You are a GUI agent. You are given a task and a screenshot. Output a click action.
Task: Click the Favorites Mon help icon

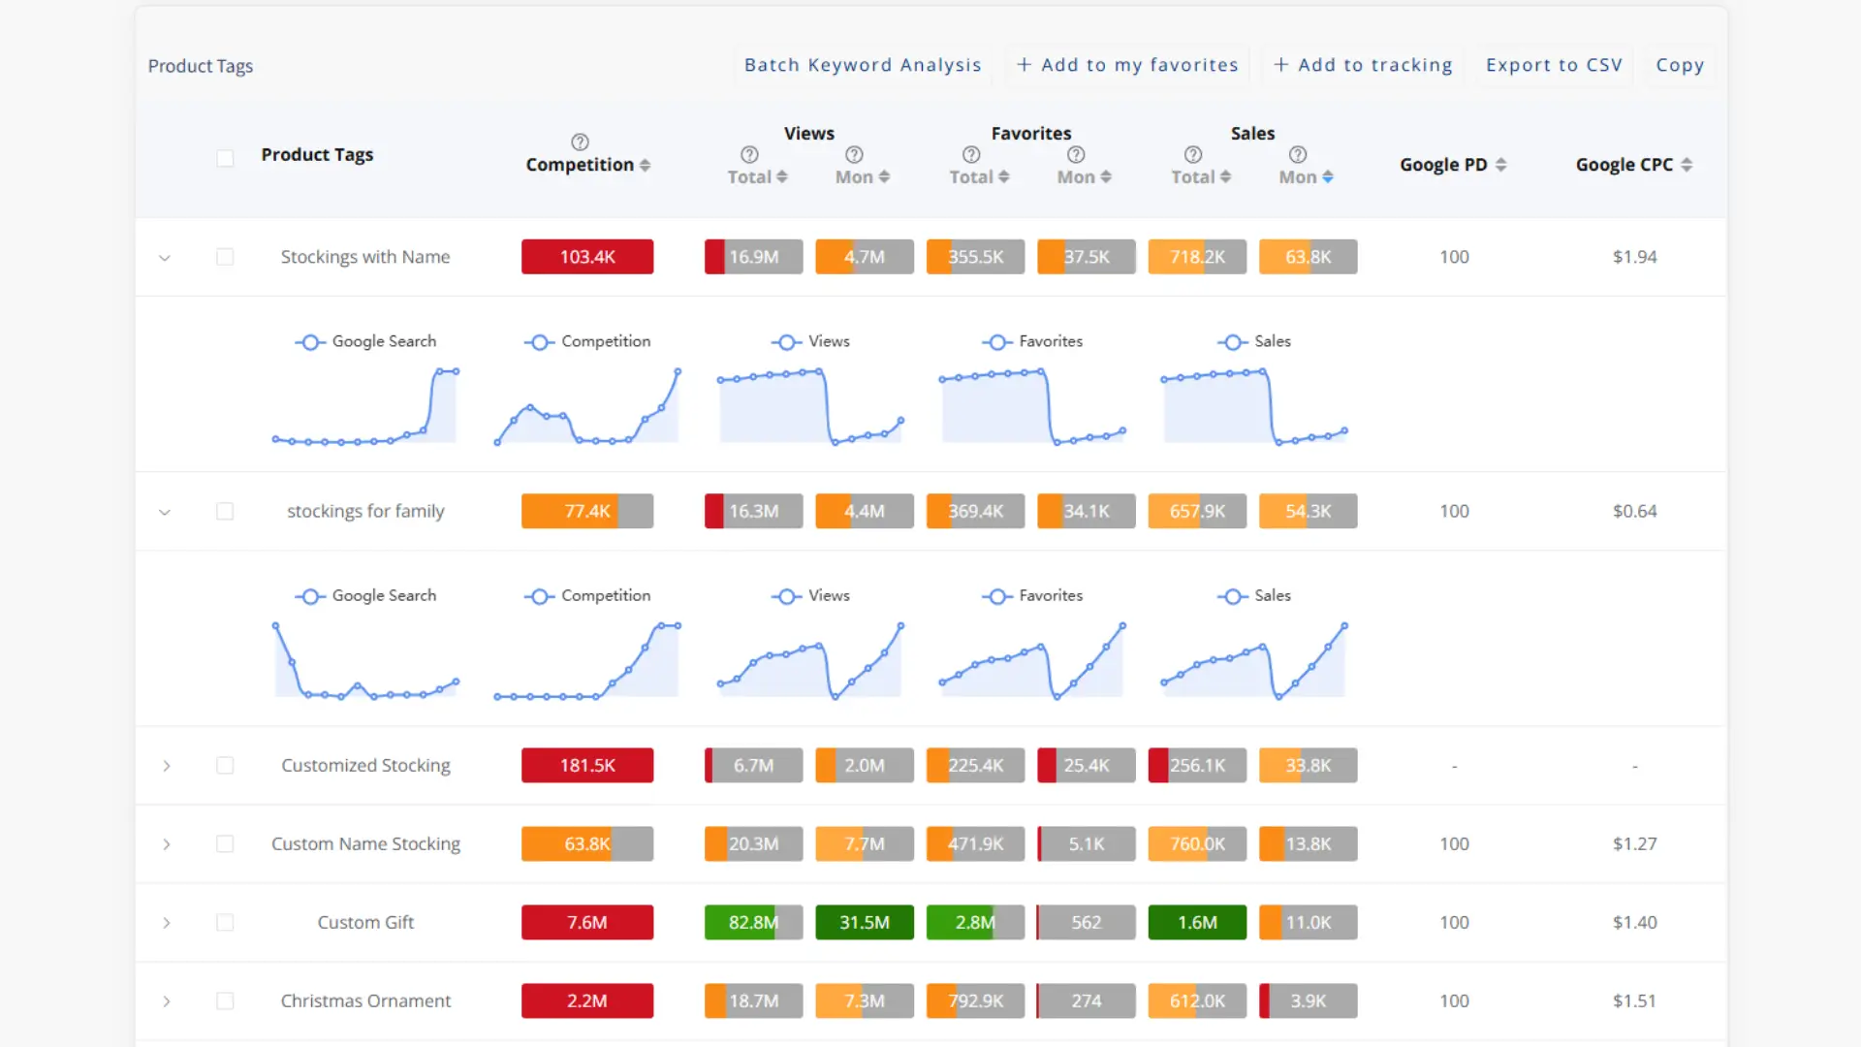tap(1076, 155)
